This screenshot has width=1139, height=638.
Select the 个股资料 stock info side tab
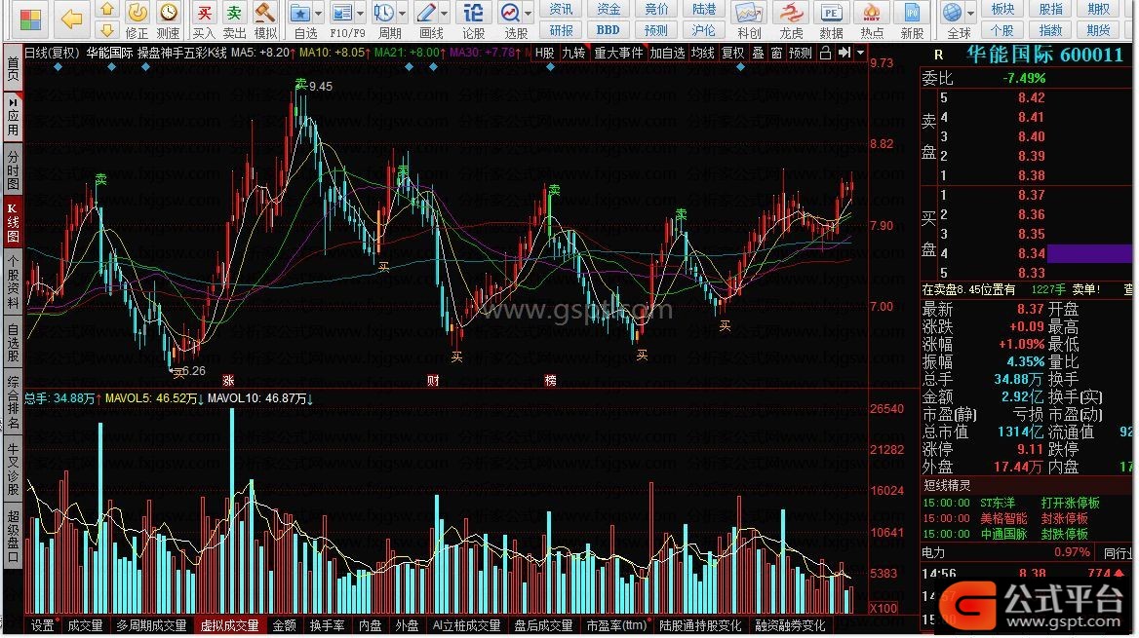(x=13, y=281)
